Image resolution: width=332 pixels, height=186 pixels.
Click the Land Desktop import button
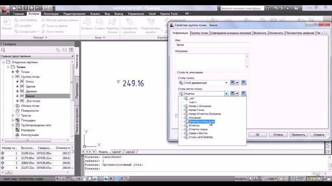point(26,20)
